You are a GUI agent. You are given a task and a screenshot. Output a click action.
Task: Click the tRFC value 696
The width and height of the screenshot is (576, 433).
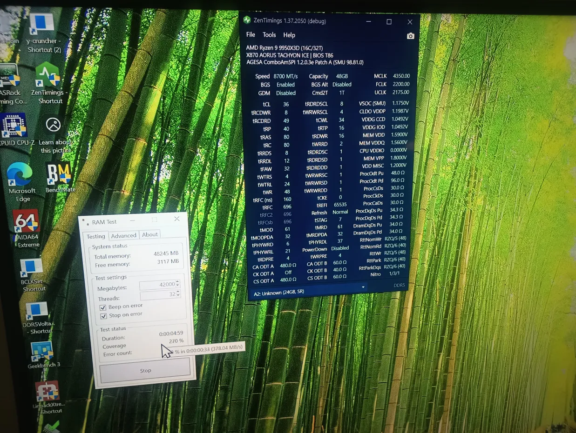click(287, 207)
